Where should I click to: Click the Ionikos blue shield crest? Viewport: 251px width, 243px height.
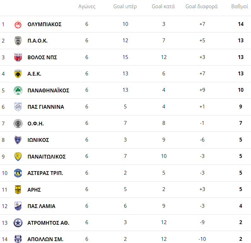18,140
